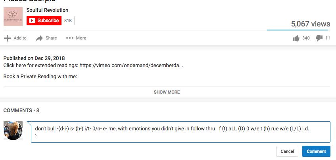Click the Share text label
This screenshot has width=336, height=160.
tap(51, 38)
